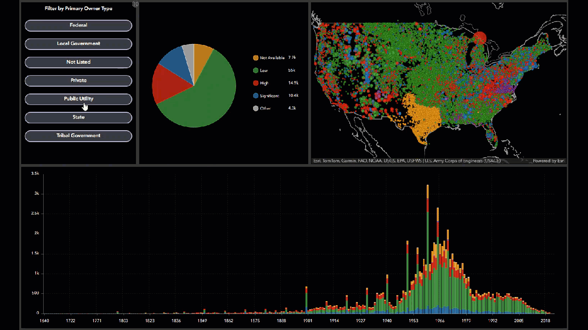The height and width of the screenshot is (330, 588).
Task: Select the Not Listed filter entry
Action: (x=79, y=62)
